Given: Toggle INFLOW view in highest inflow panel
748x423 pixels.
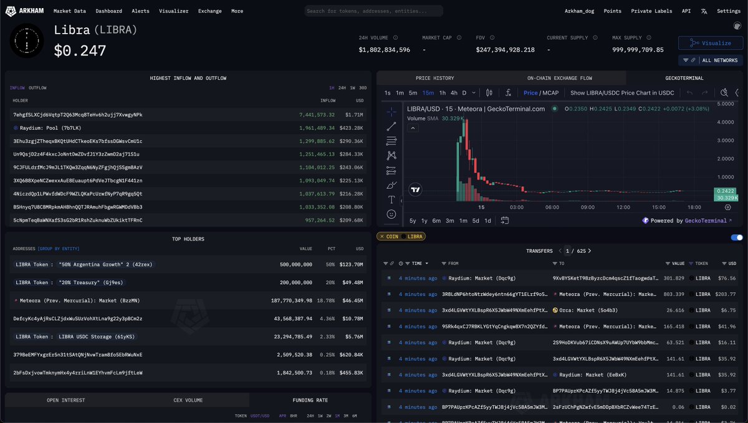Looking at the screenshot, I should (17, 88).
